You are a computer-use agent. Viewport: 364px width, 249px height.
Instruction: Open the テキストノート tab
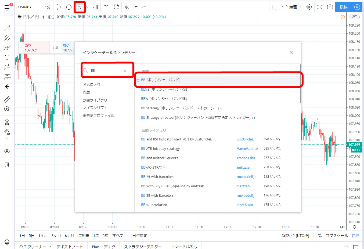70,247
